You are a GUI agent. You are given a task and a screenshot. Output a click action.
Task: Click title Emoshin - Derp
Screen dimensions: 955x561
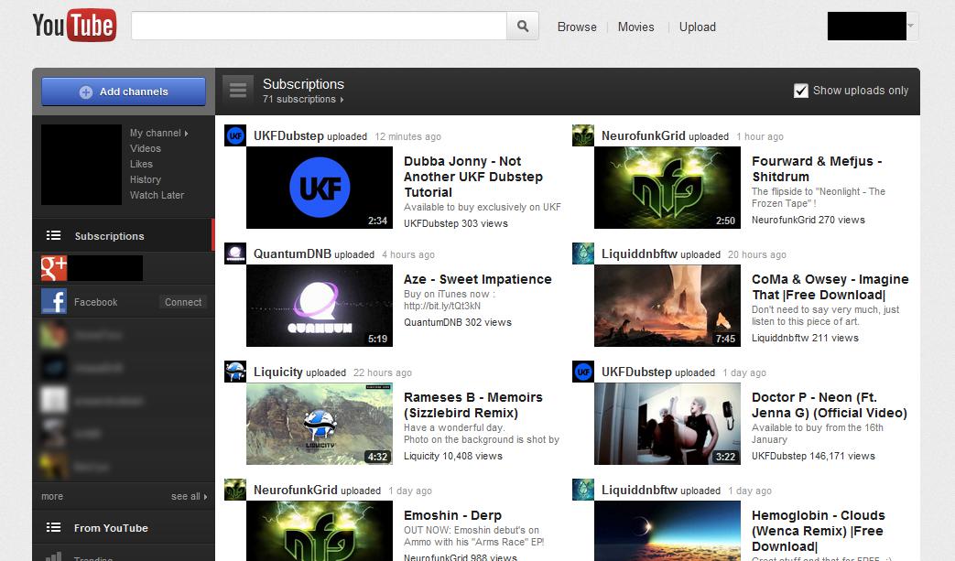[x=452, y=515]
